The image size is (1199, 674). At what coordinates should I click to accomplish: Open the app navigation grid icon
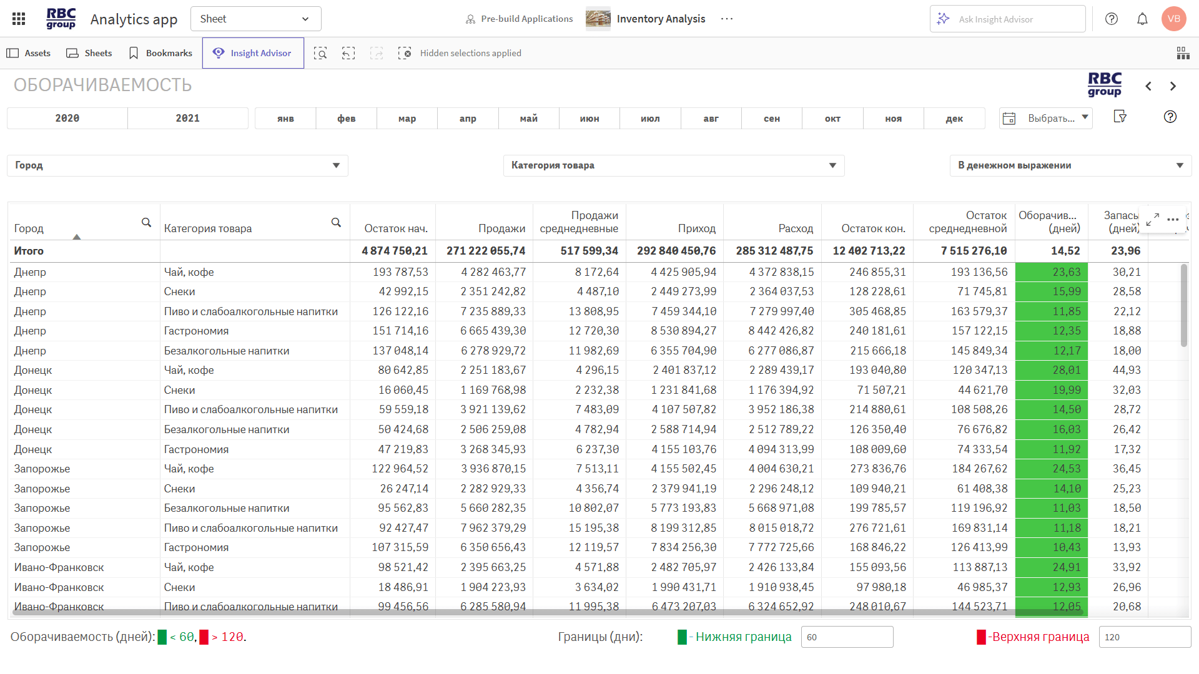[18, 18]
